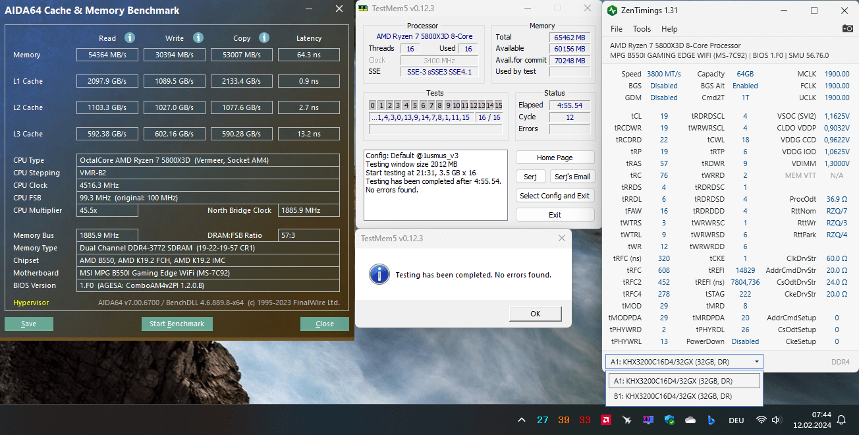
Task: Click the blue info icon in the TestMem5 dialog
Action: [x=379, y=274]
